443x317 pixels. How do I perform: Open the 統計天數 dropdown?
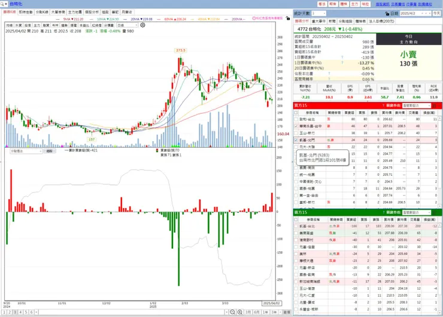[318, 13]
